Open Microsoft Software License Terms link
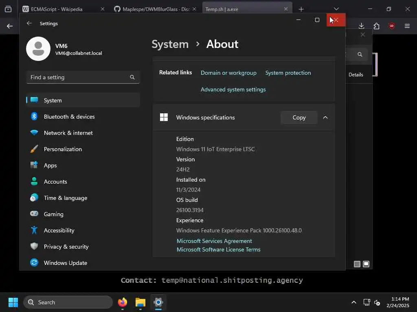This screenshot has width=417, height=312. [219, 249]
